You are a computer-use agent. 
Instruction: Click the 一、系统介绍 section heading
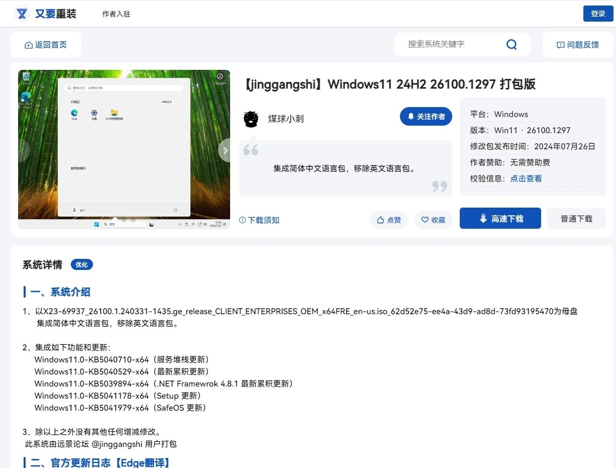pos(60,292)
